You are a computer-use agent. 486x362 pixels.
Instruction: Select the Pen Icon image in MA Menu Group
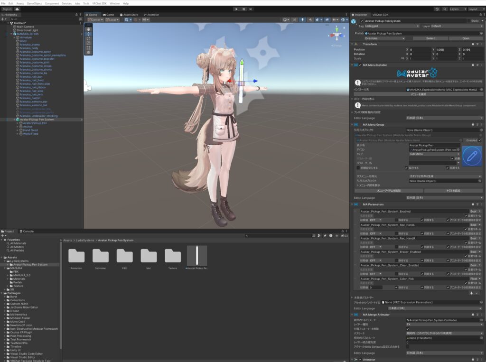coord(472,156)
